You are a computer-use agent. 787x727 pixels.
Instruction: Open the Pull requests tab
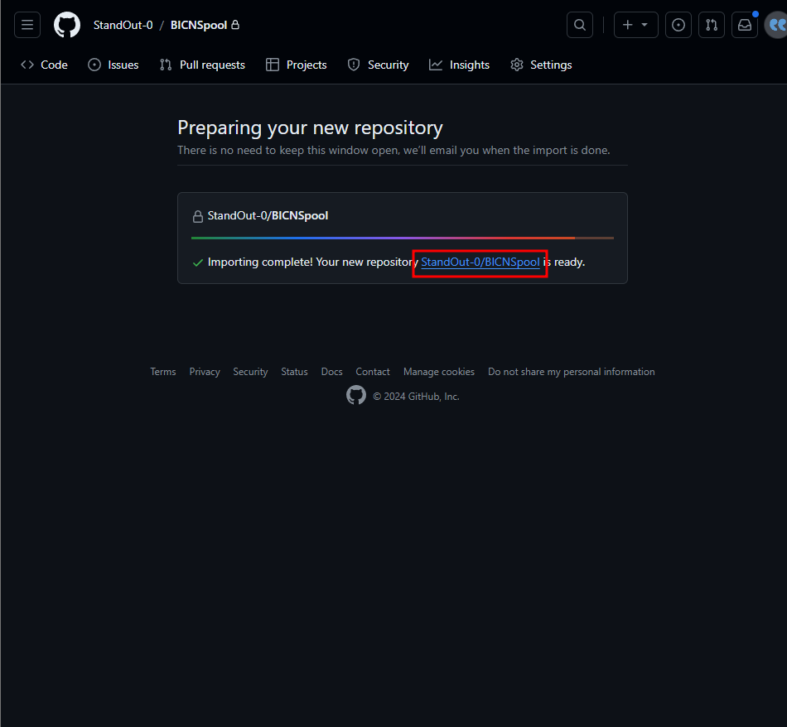click(202, 65)
